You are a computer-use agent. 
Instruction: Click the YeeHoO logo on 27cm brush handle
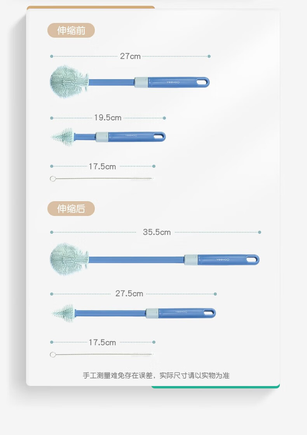coord(172,82)
